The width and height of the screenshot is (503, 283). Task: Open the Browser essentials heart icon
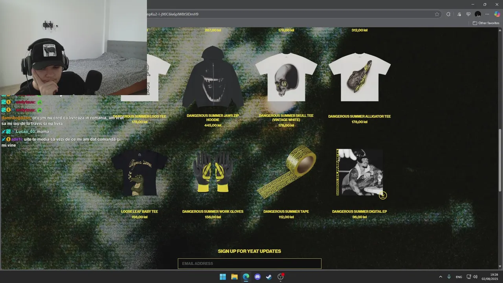[468, 14]
